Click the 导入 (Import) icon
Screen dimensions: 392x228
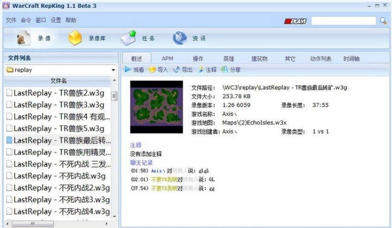coord(153,70)
